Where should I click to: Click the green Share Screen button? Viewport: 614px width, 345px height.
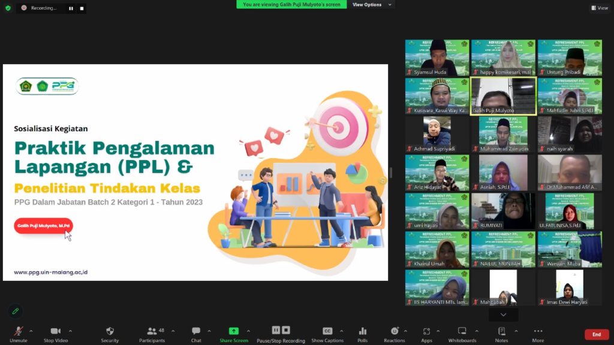234,334
